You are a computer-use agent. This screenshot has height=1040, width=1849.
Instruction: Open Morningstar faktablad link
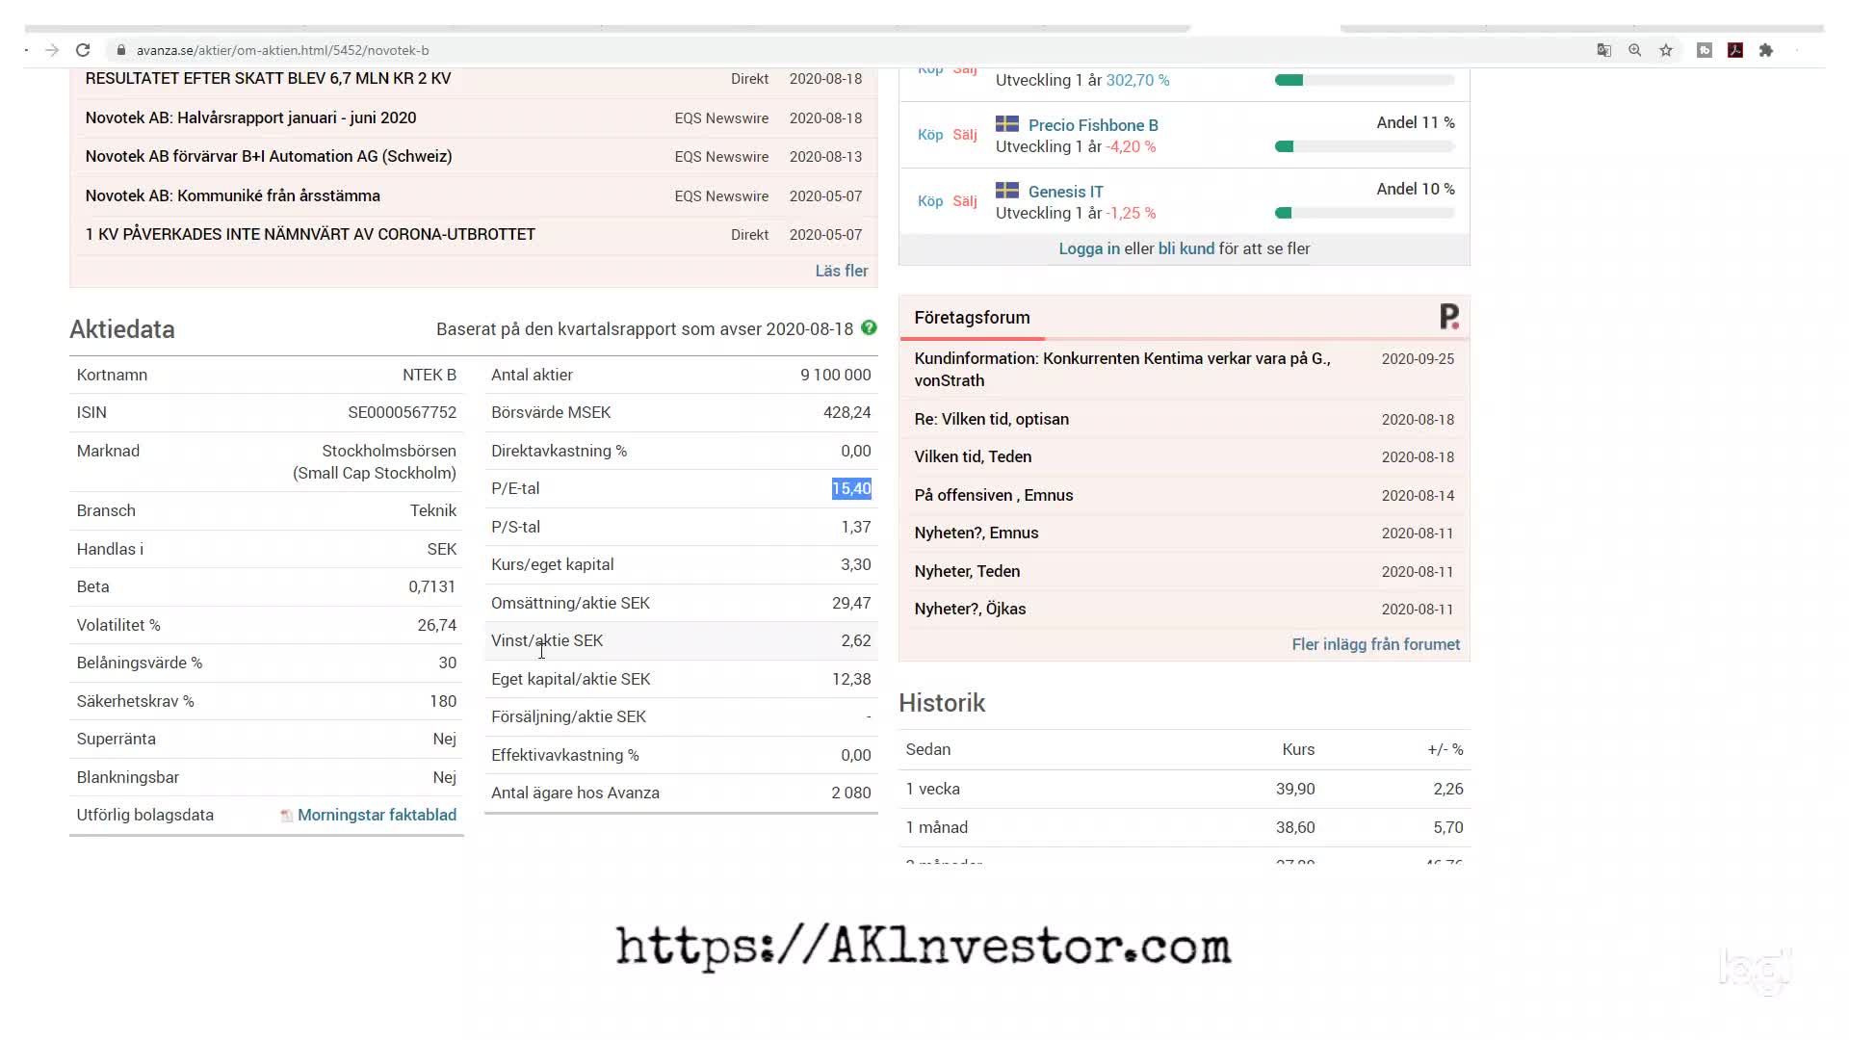tap(377, 815)
